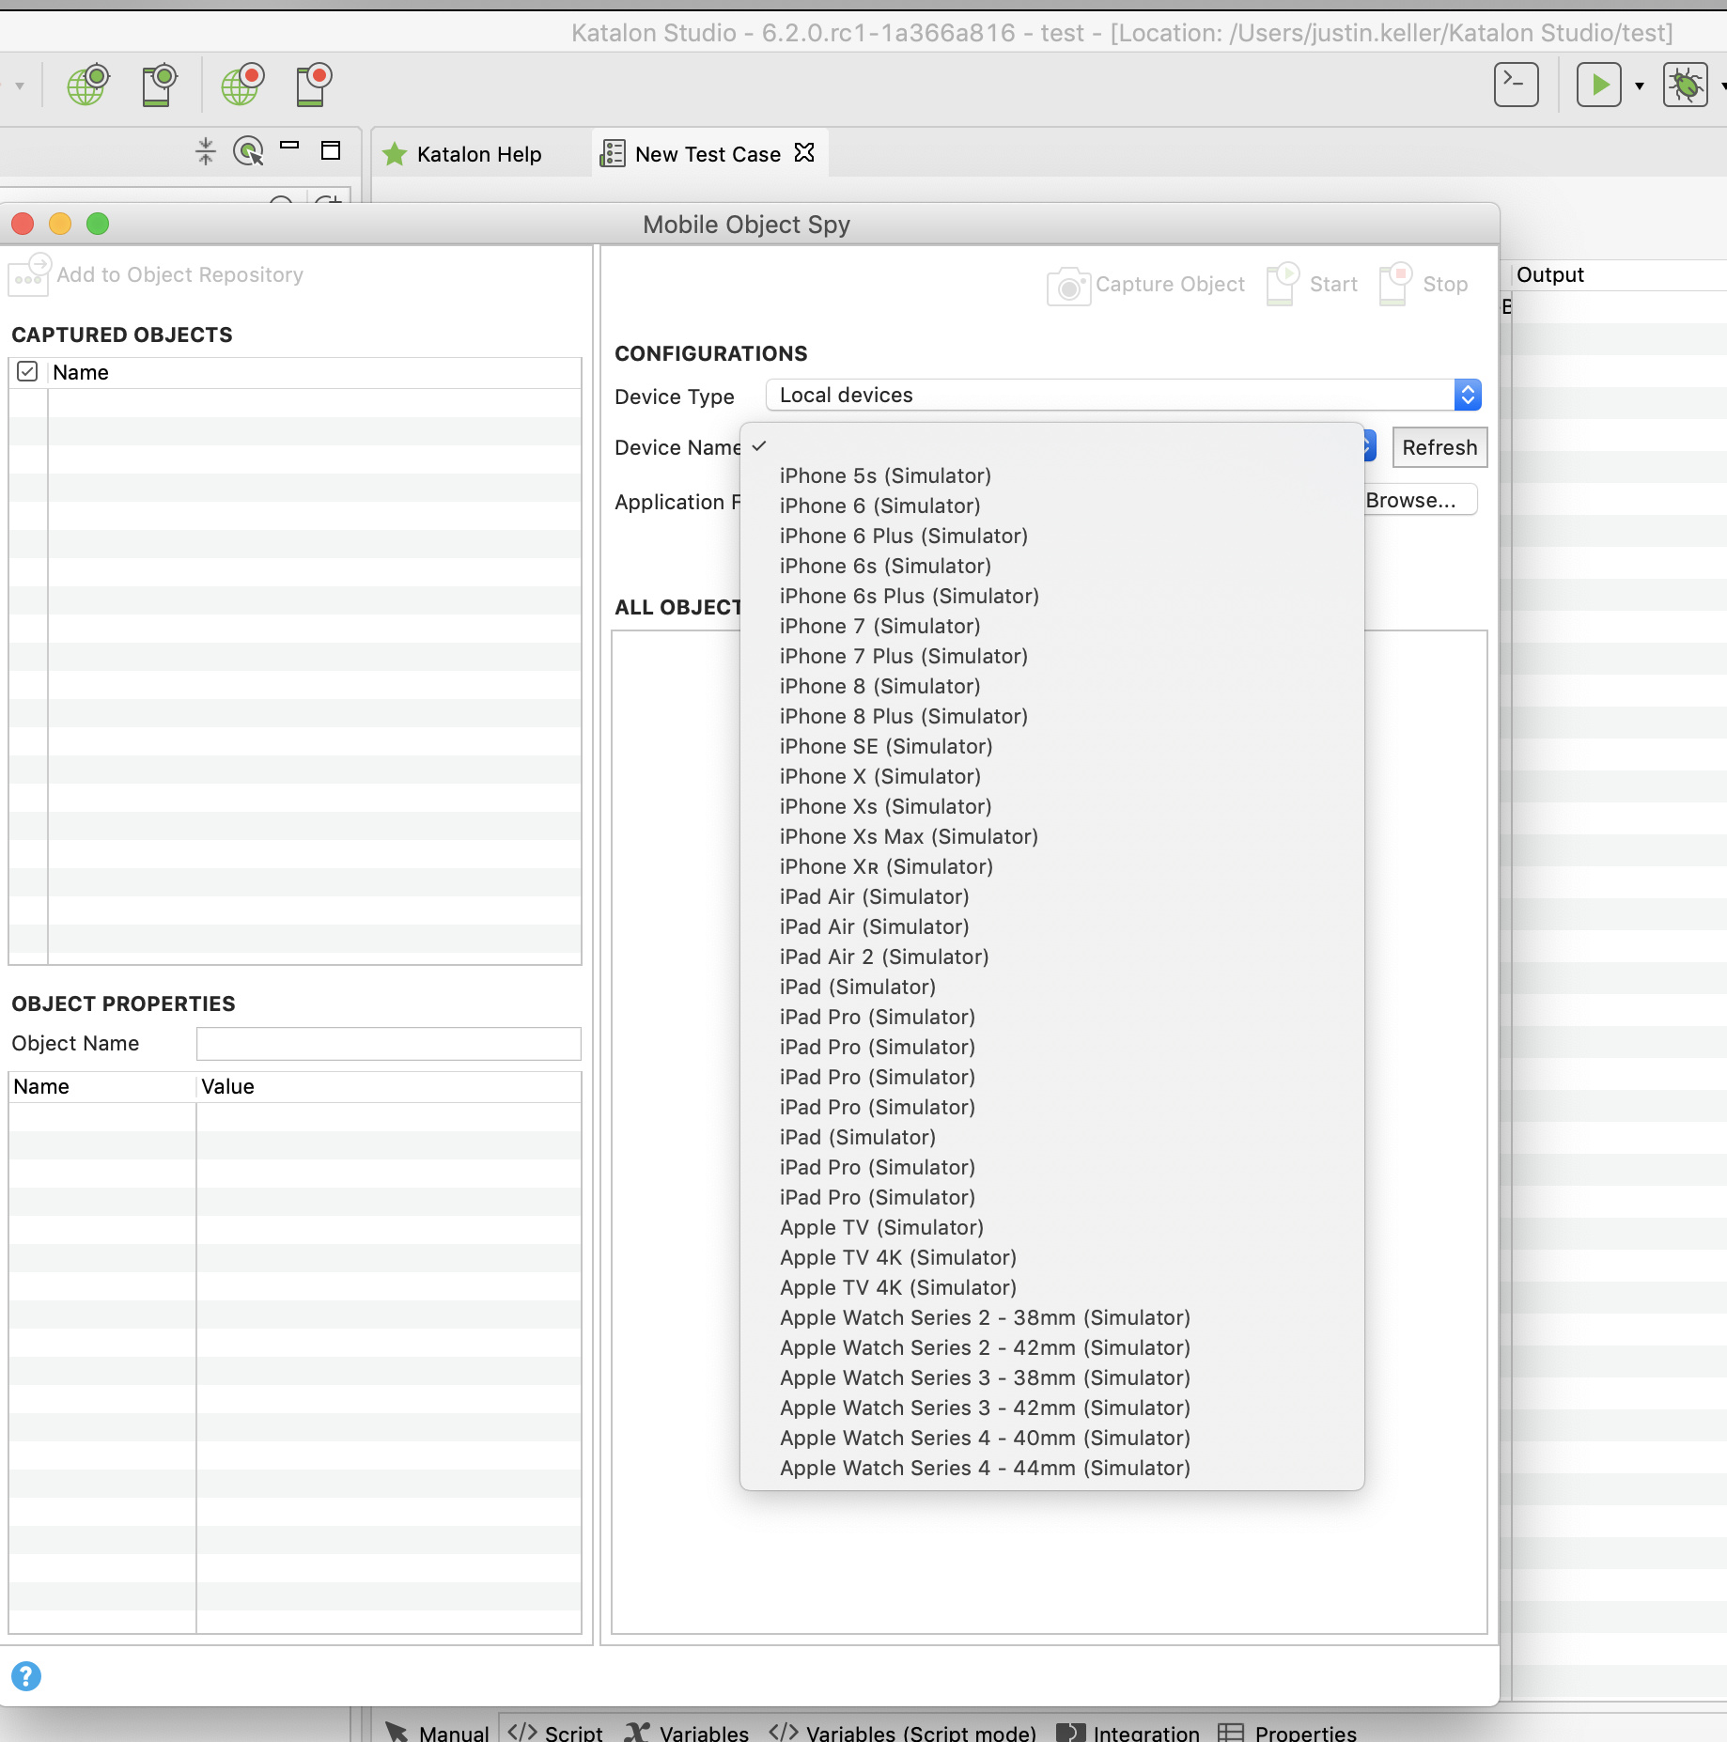Maximize the left explorer panel
The width and height of the screenshot is (1727, 1742).
pos(331,150)
